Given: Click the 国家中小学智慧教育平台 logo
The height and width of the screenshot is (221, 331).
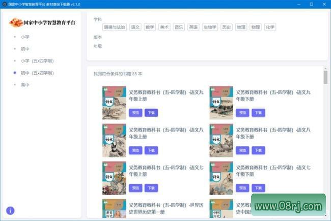Looking at the screenshot, I should tap(42, 22).
